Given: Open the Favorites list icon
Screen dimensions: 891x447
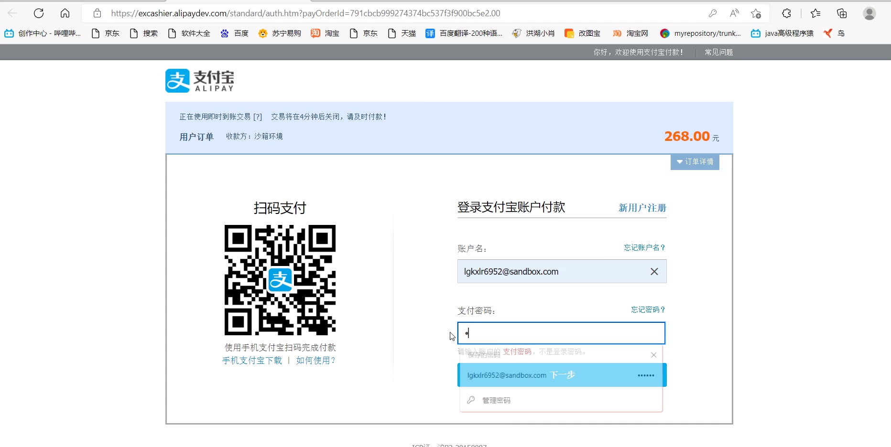Looking at the screenshot, I should (x=815, y=13).
